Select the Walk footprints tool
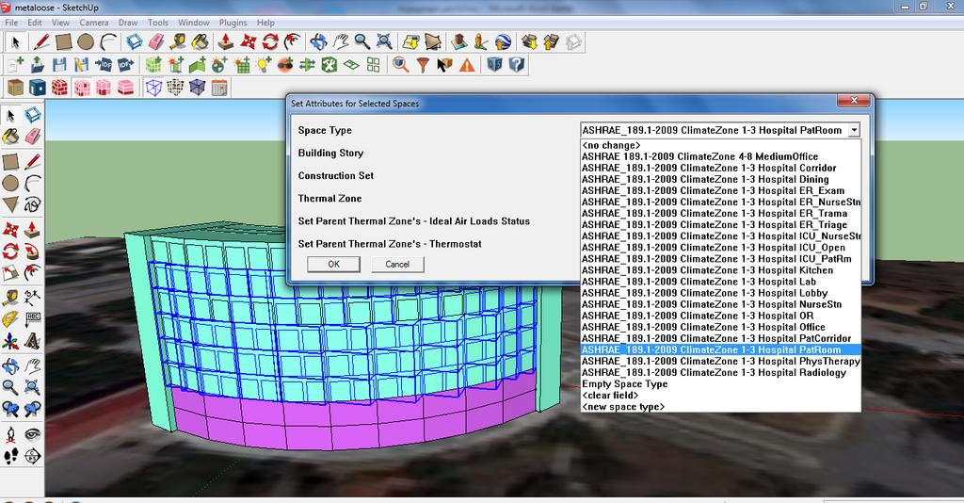964x503 pixels. click(x=10, y=456)
